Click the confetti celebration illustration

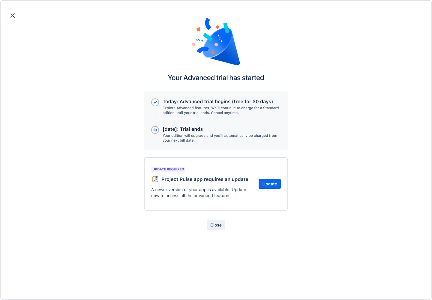click(215, 42)
